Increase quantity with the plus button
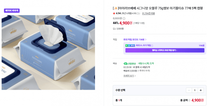207x106 pixels. [x=201, y=90]
